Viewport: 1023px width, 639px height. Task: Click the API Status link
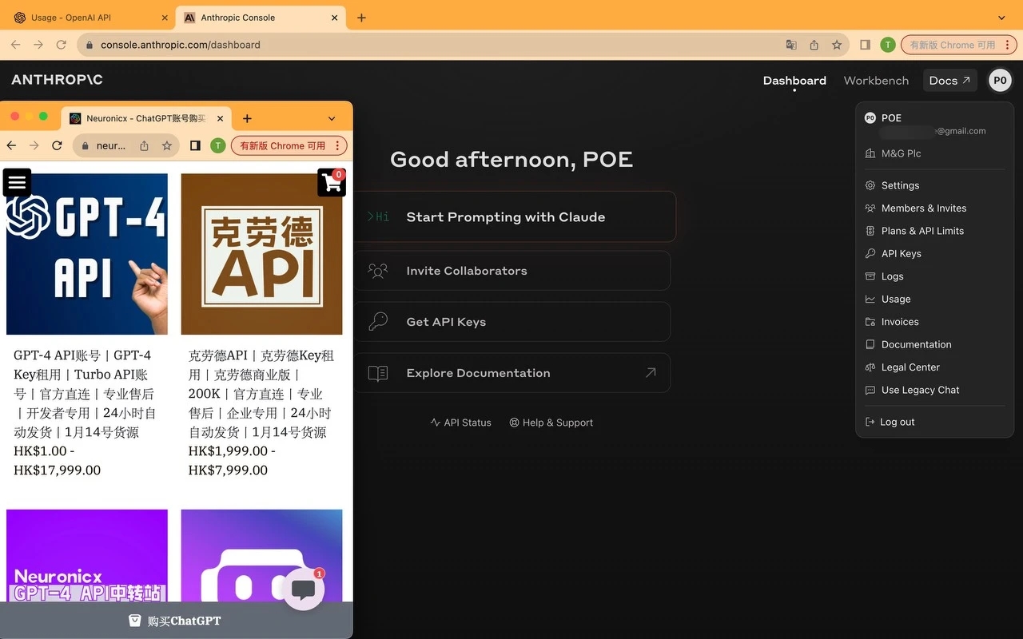(x=461, y=423)
